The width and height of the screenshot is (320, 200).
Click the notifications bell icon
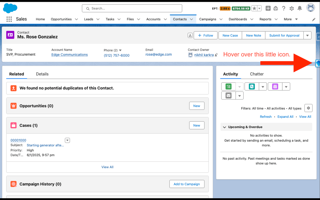click(299, 8)
